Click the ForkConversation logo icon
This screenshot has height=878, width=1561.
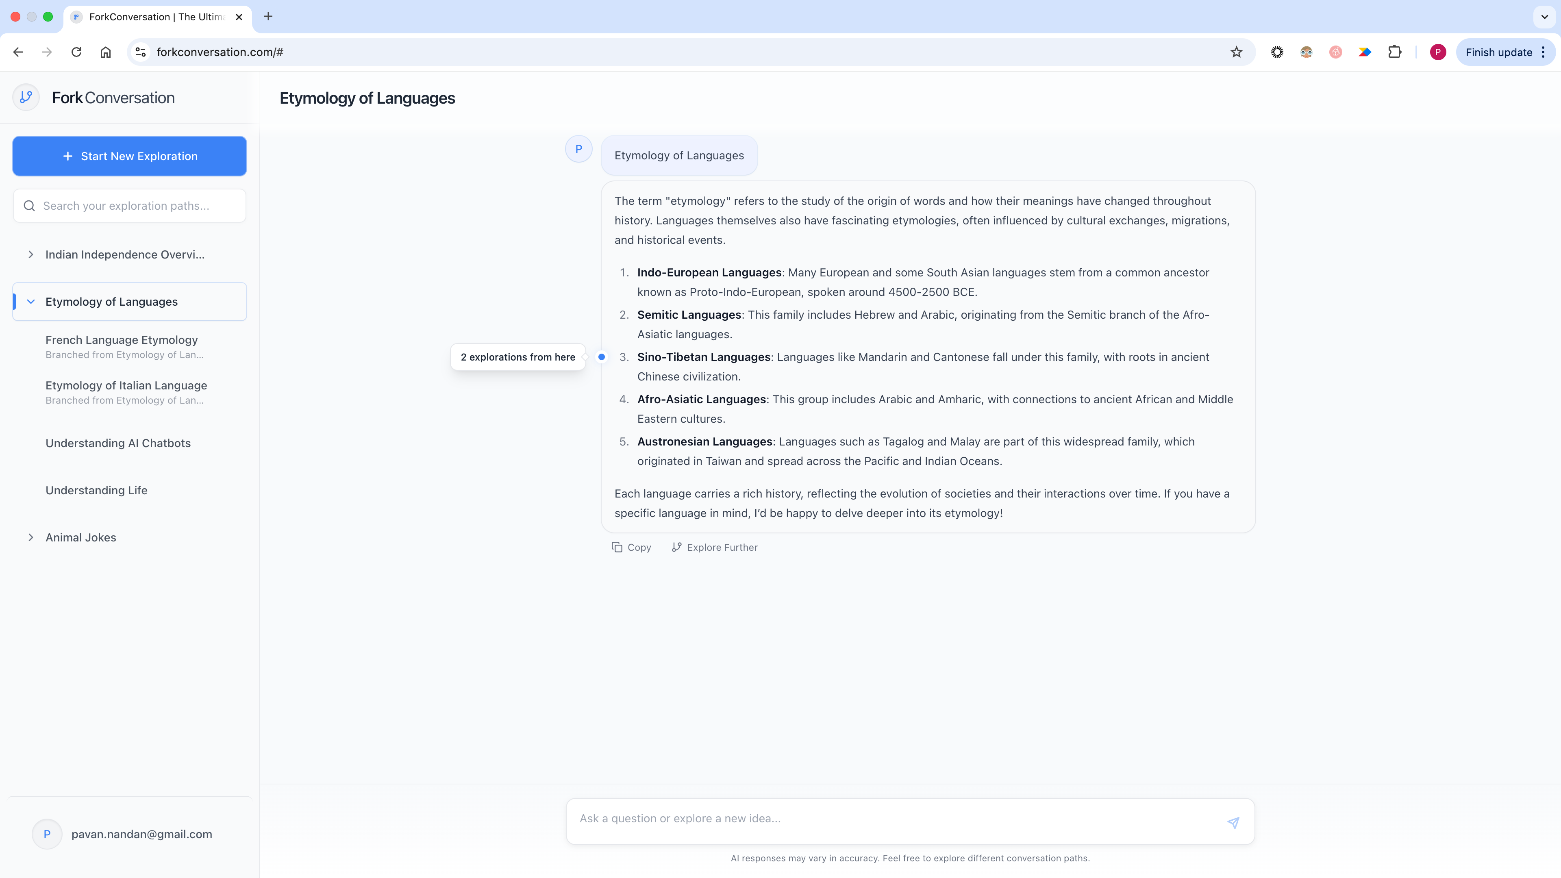point(26,97)
